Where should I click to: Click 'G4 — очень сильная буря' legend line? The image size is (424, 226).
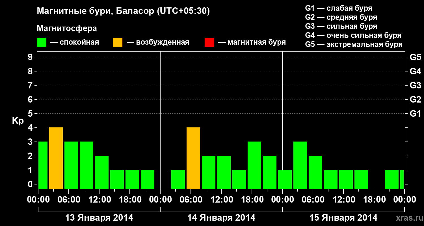pos(353,35)
